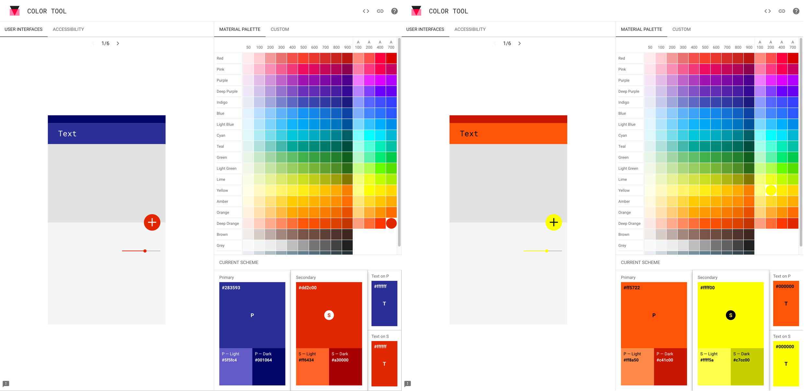Select User Interfaces tab in right window
This screenshot has height=391, width=804.
[425, 29]
